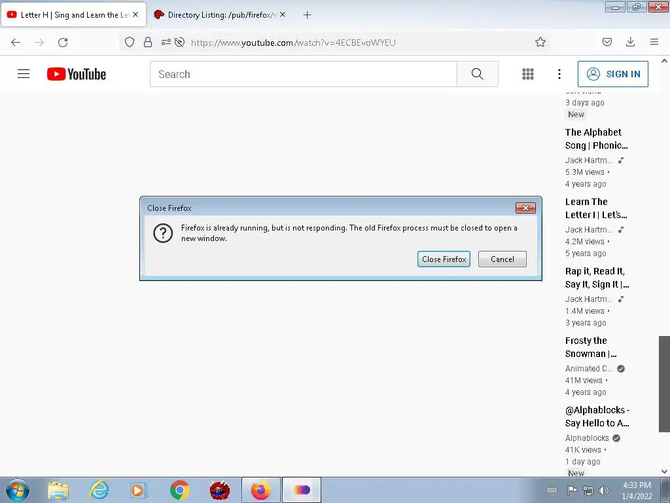The height and width of the screenshot is (503, 670).
Task: Open The Alphabet Song video link
Action: click(596, 139)
